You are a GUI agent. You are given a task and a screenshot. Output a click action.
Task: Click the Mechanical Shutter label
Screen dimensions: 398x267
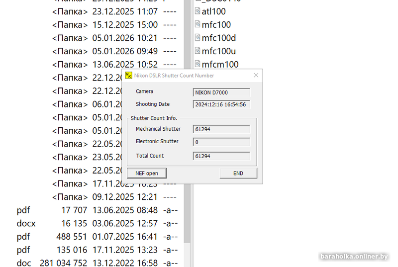pyautogui.click(x=158, y=129)
